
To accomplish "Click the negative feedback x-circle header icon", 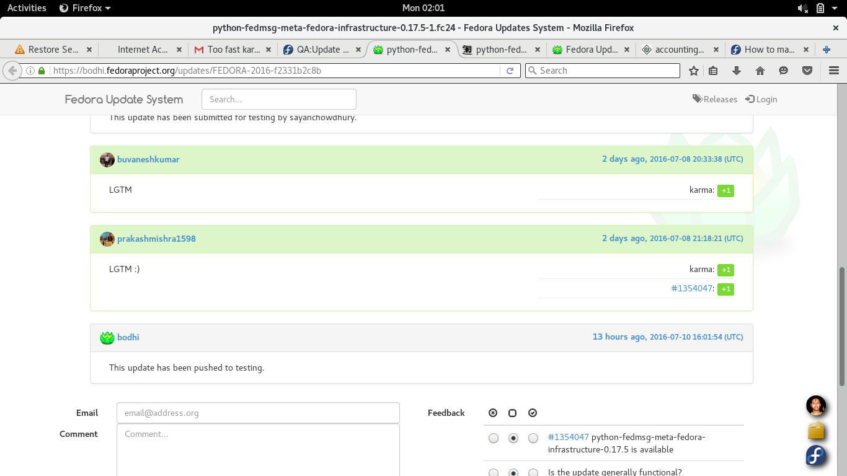I will 493,413.
